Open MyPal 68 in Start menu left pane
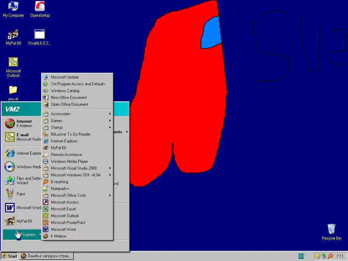This screenshot has width=348, height=261. click(22, 221)
